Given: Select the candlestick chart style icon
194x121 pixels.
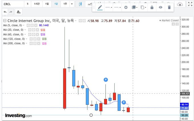Looking at the screenshot, I should click(80, 4).
